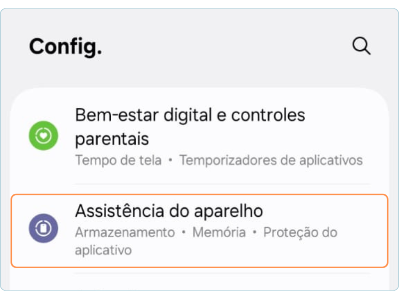The height and width of the screenshot is (299, 399).
Task: Click the Memória subtitle label
Action: pos(219,233)
